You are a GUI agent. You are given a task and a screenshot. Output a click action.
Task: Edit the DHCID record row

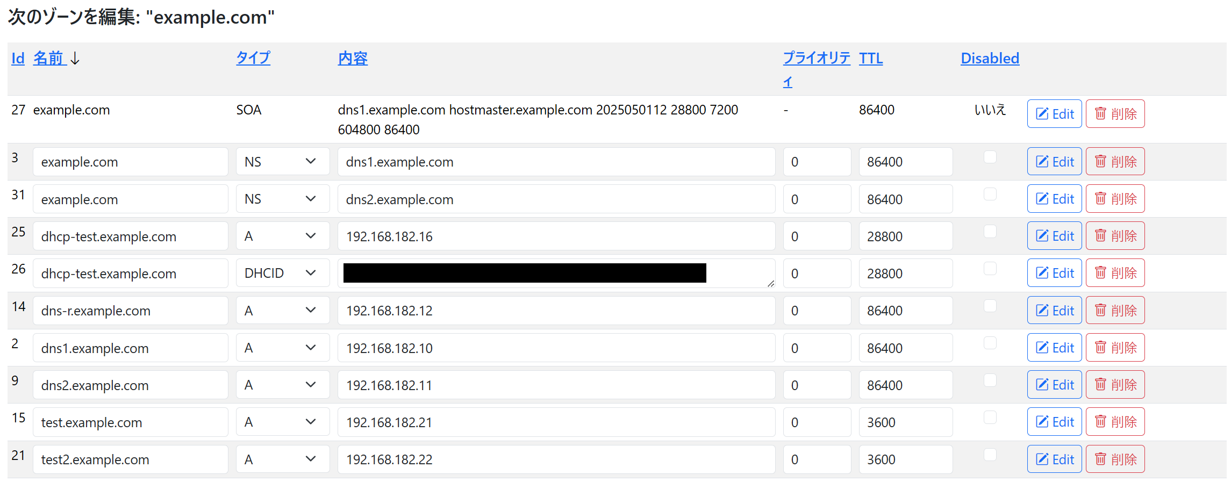pyautogui.click(x=1054, y=272)
